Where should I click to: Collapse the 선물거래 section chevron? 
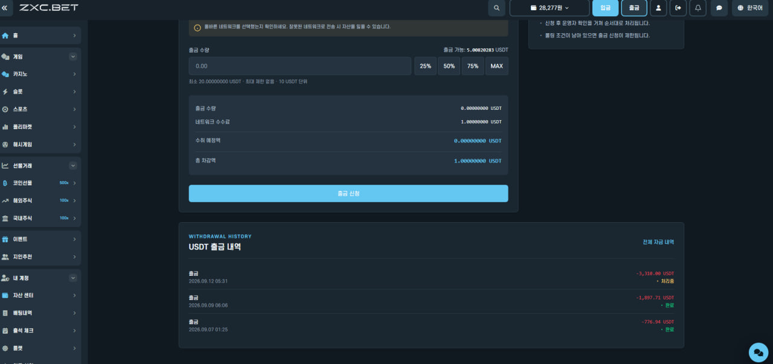pos(73,165)
